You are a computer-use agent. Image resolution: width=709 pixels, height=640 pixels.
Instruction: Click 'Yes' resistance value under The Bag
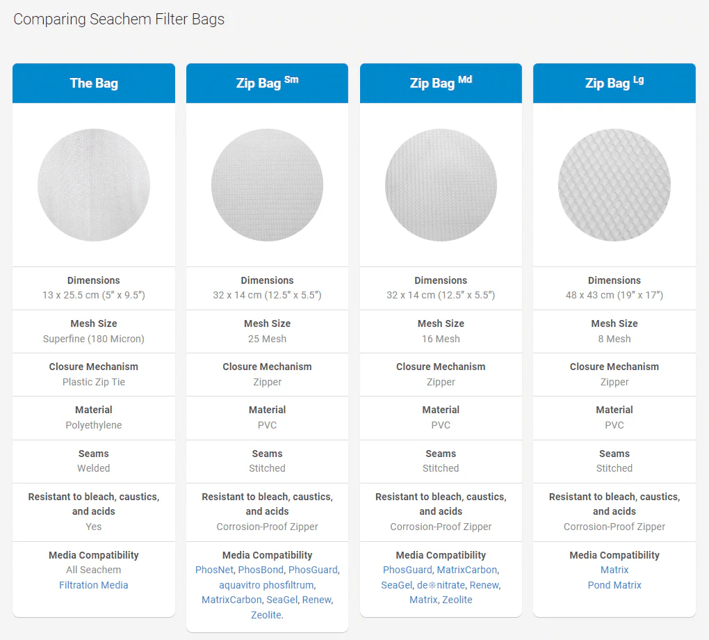tap(94, 527)
